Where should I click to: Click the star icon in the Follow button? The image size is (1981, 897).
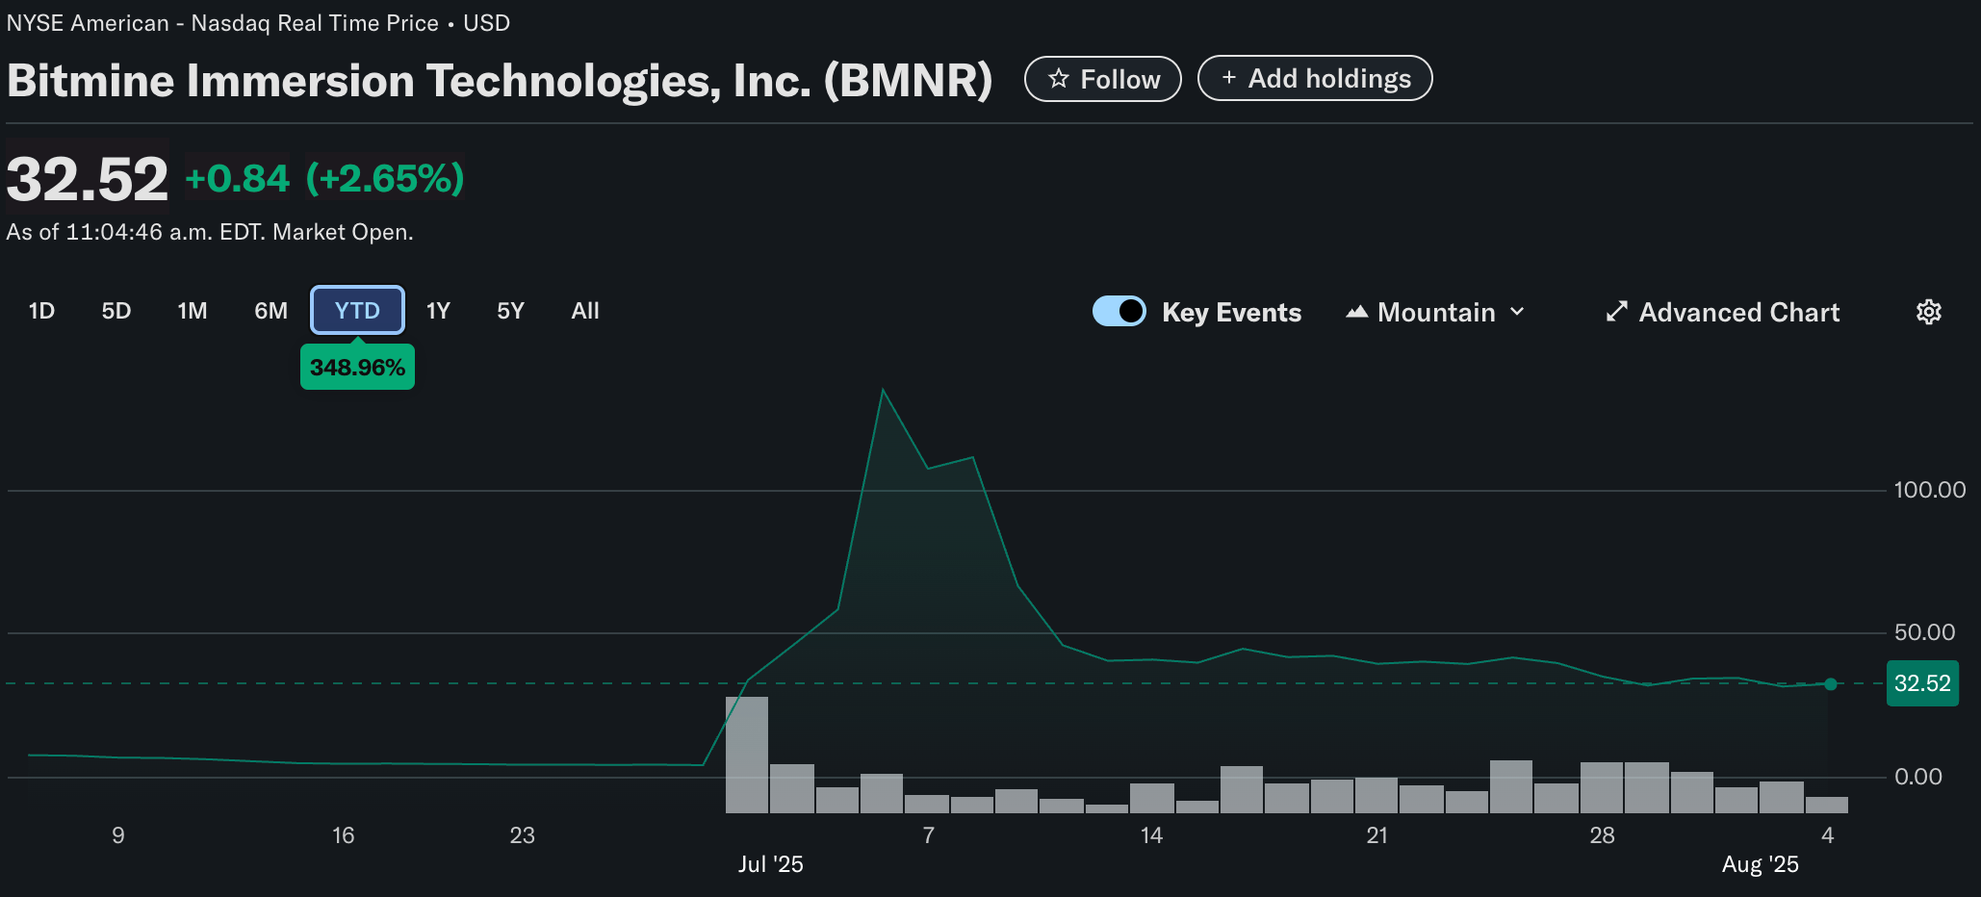pyautogui.click(x=1059, y=79)
